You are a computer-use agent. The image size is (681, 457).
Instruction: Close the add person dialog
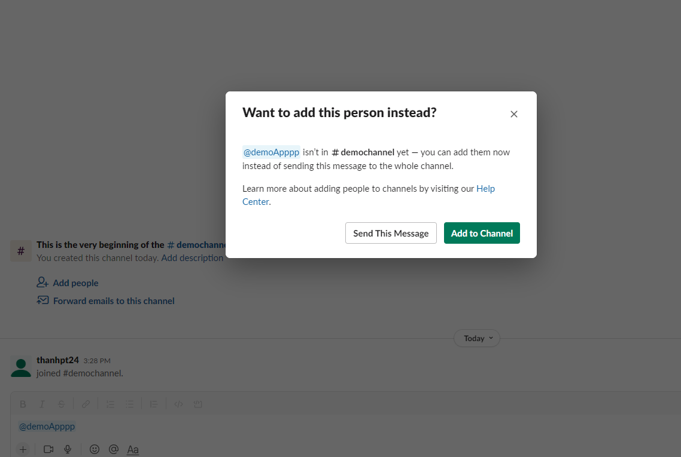click(514, 114)
